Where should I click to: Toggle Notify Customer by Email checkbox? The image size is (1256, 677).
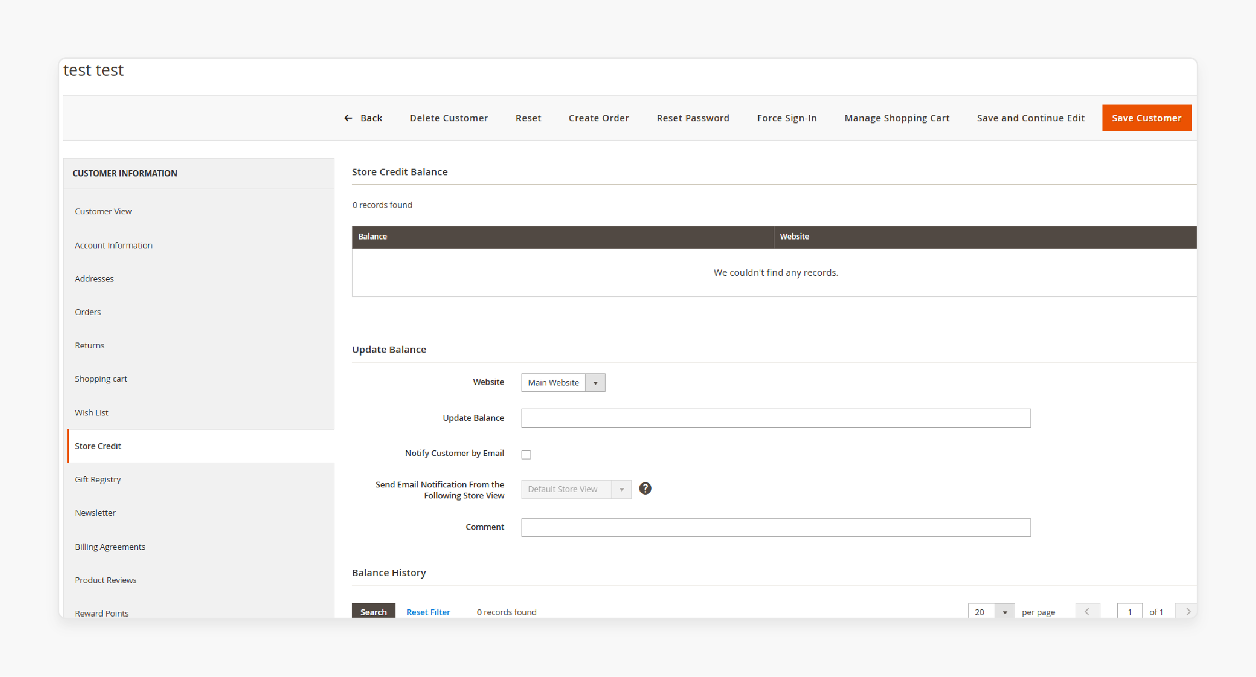pyautogui.click(x=526, y=454)
